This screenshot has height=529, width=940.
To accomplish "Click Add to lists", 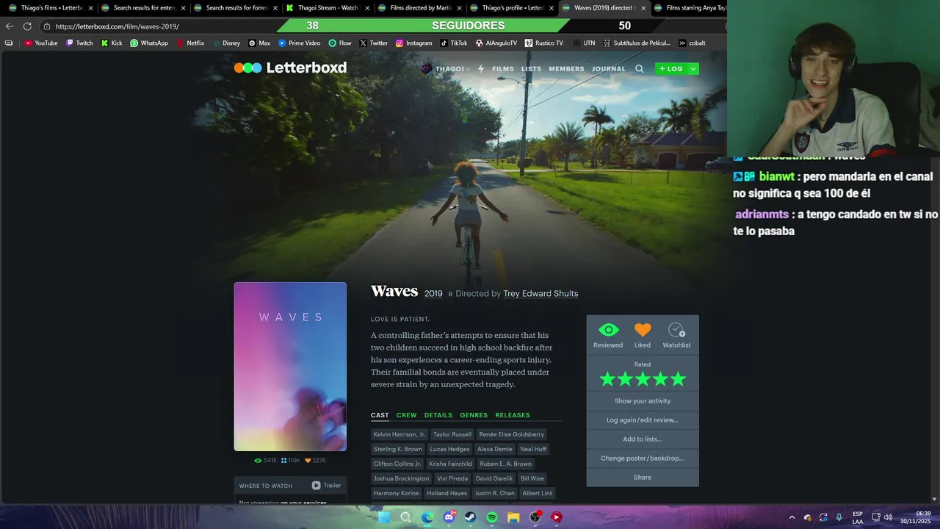I will (x=643, y=439).
